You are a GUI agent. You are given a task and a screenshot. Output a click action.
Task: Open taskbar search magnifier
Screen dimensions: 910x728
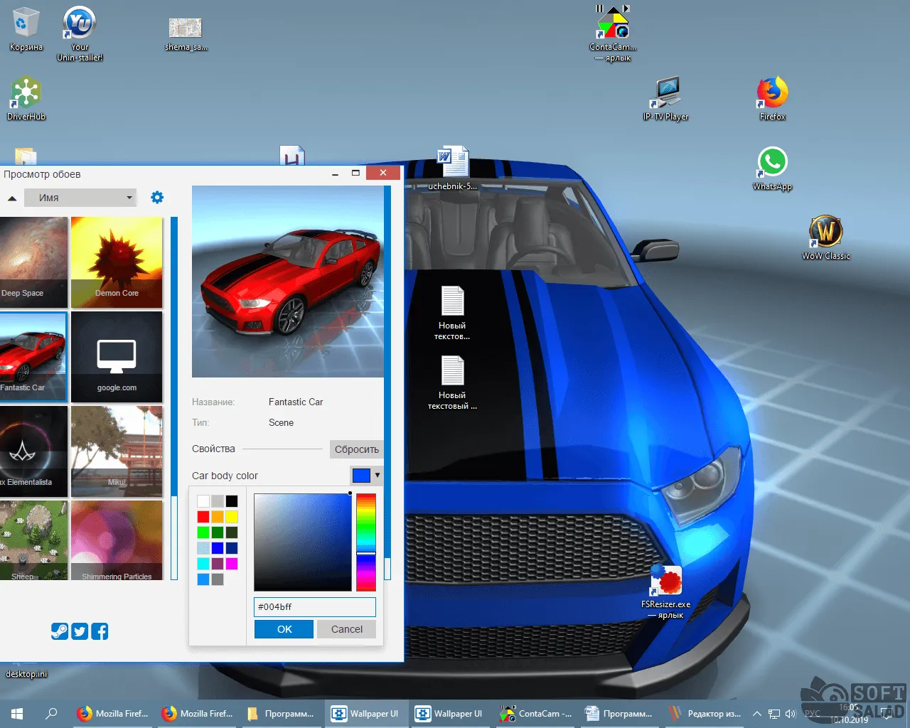pos(51,713)
